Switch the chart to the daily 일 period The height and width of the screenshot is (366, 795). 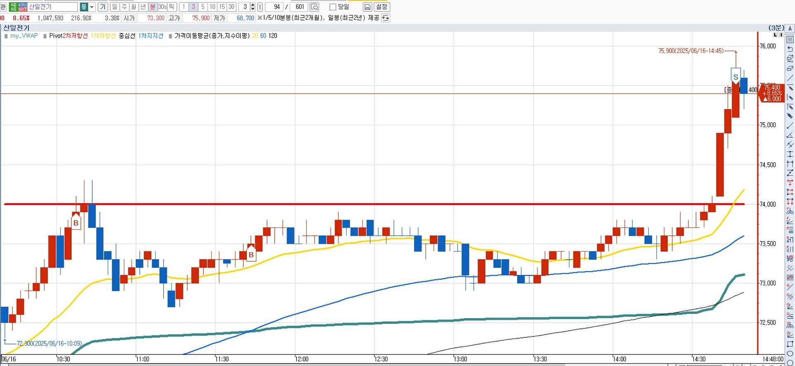click(115, 7)
